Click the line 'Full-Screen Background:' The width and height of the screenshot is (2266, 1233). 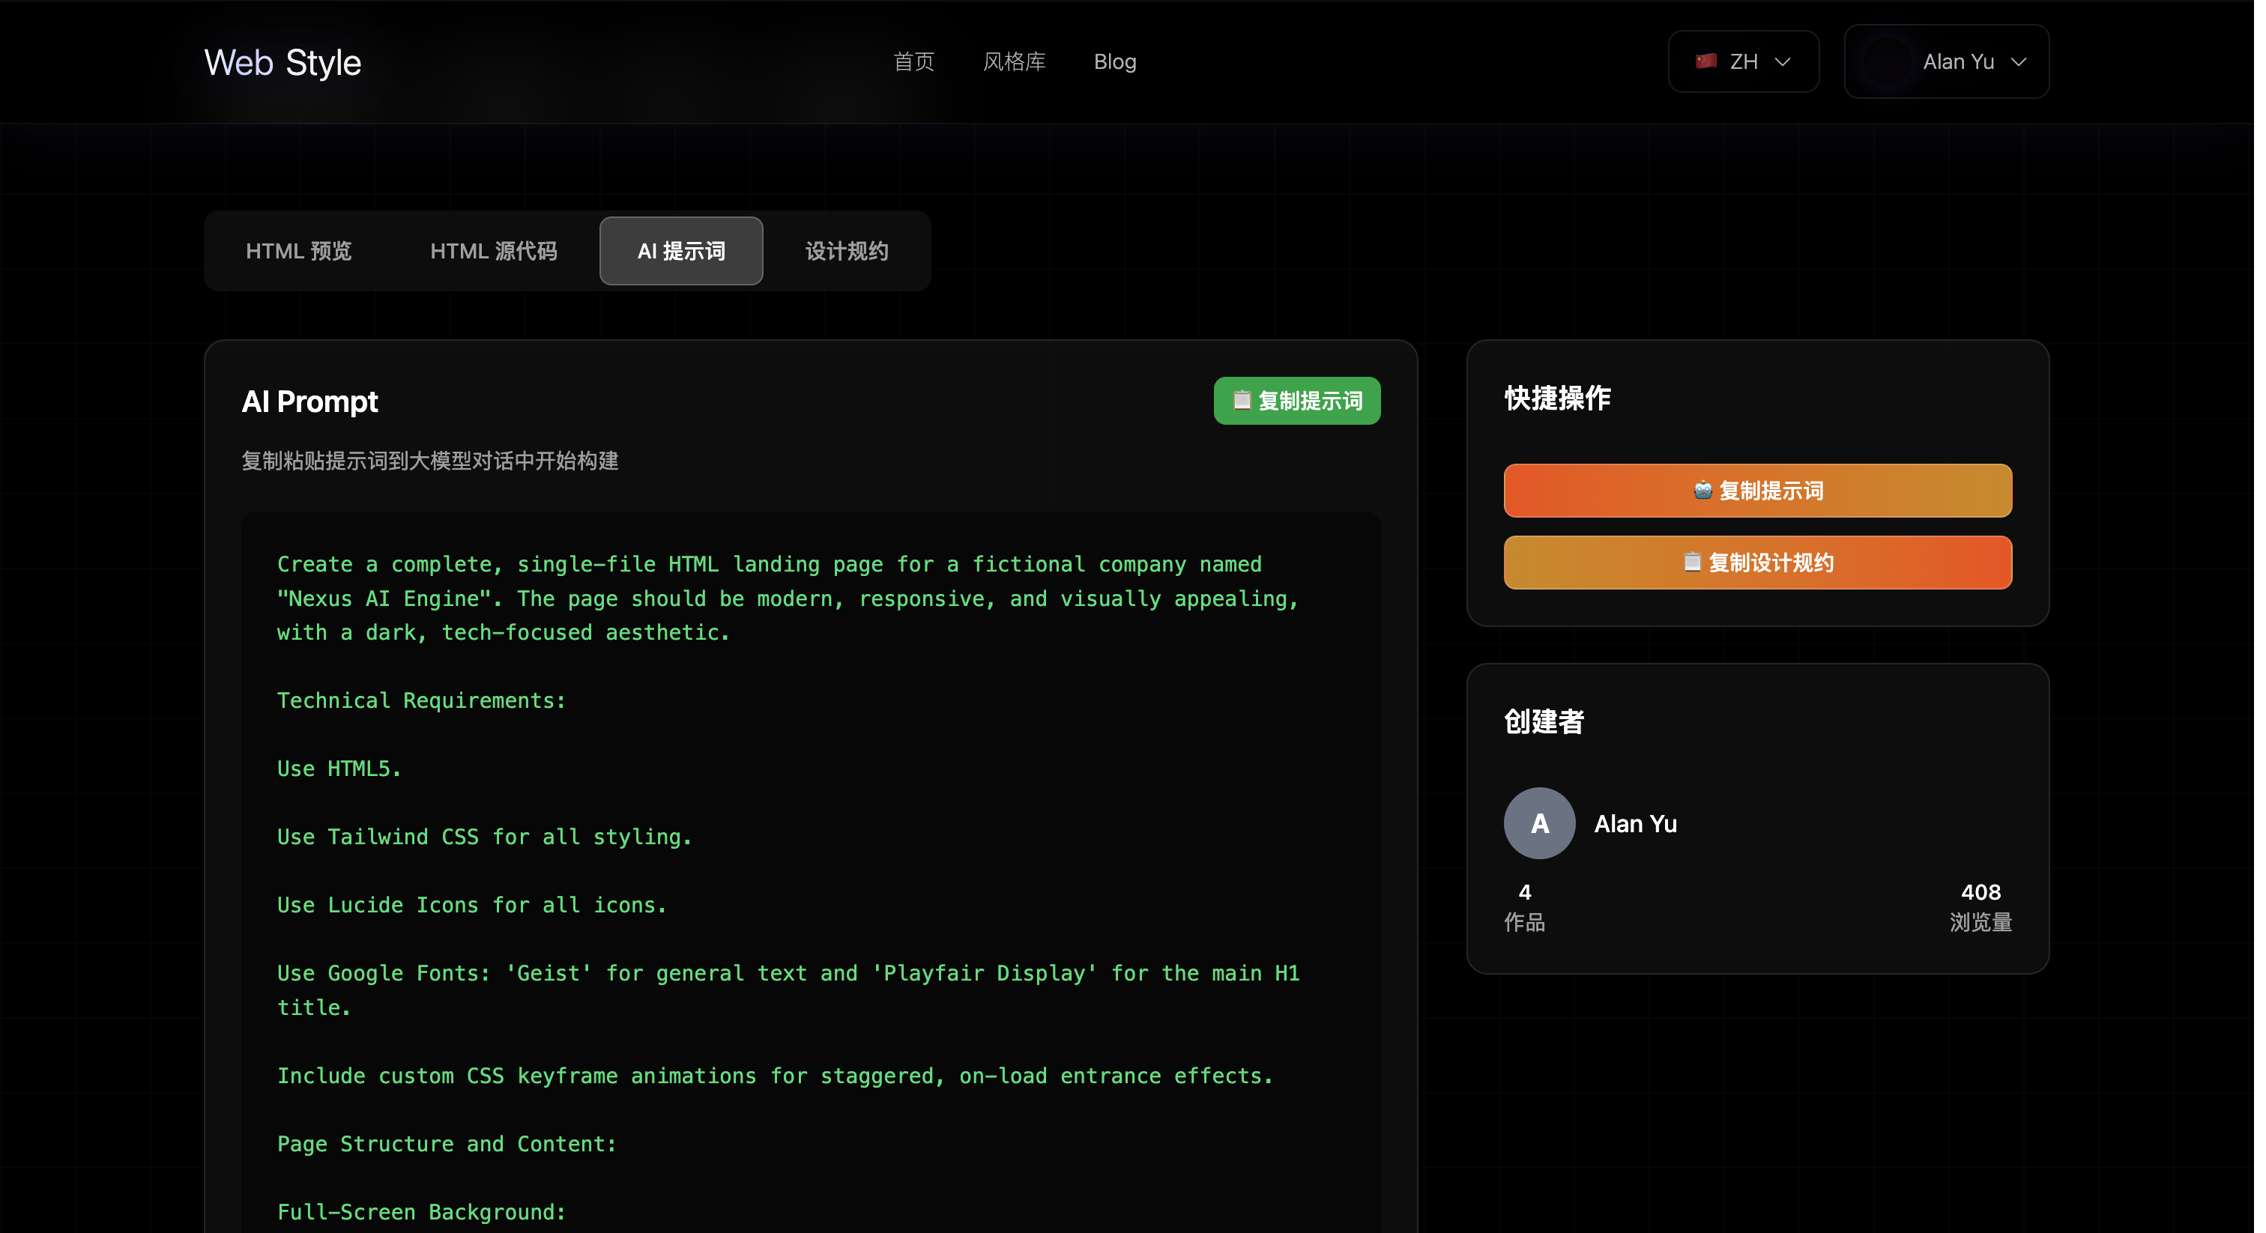(421, 1212)
